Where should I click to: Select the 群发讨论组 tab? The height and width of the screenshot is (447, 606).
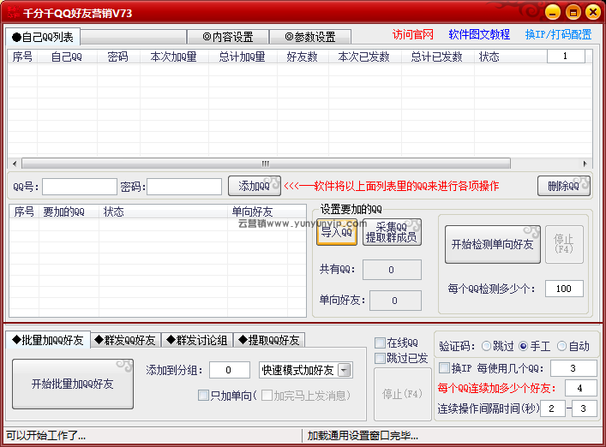click(197, 340)
